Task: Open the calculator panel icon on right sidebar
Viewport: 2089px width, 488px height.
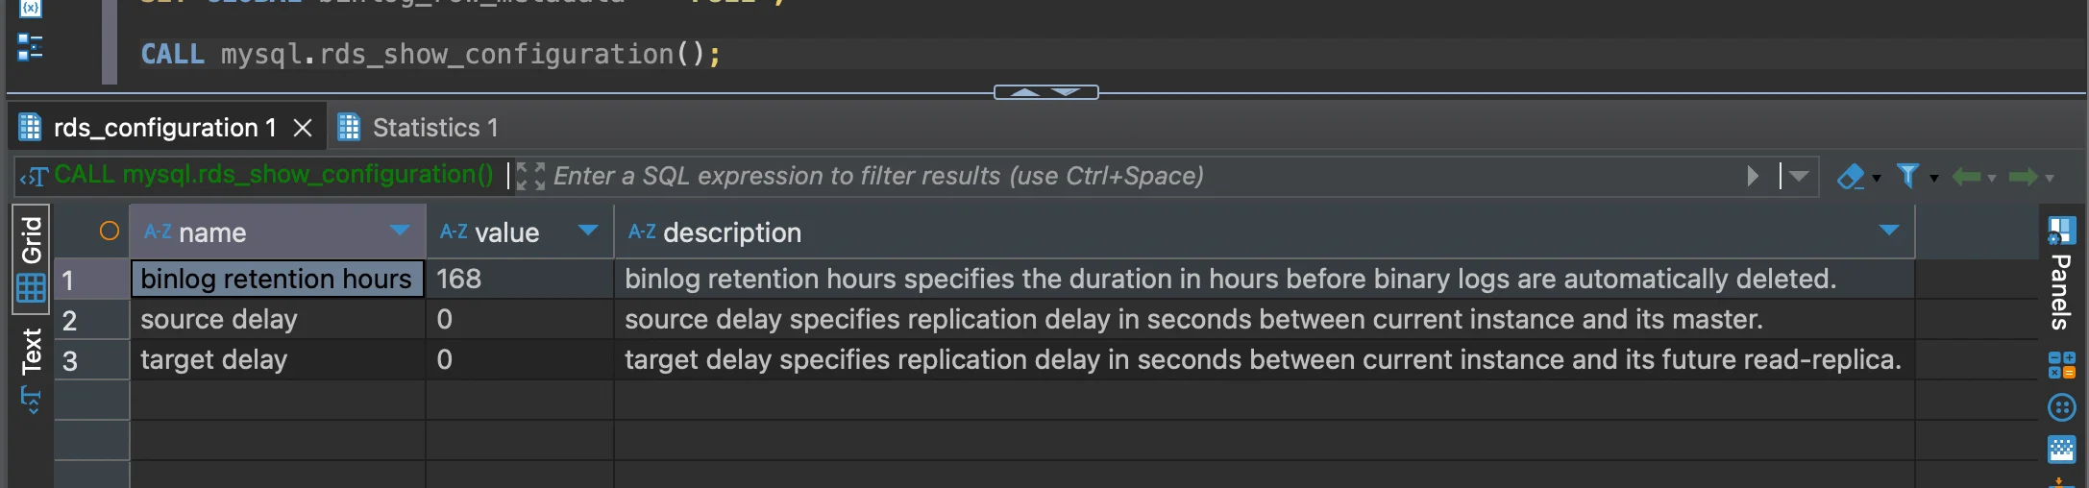Action: click(2061, 365)
